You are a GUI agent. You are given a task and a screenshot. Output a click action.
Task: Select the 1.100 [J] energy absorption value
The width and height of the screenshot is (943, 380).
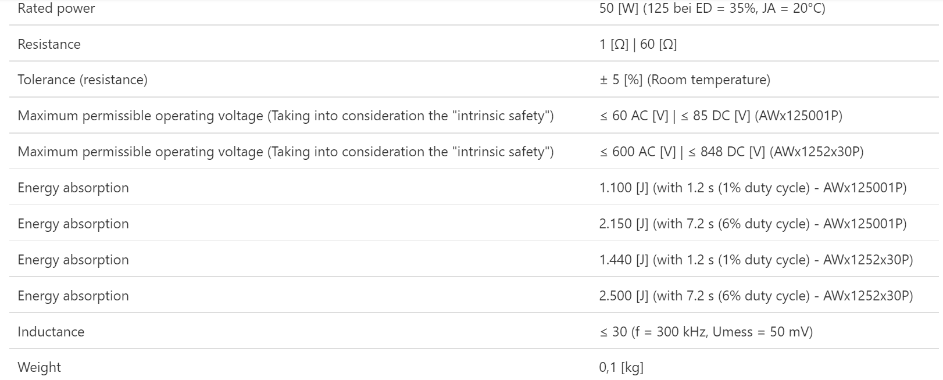(752, 188)
